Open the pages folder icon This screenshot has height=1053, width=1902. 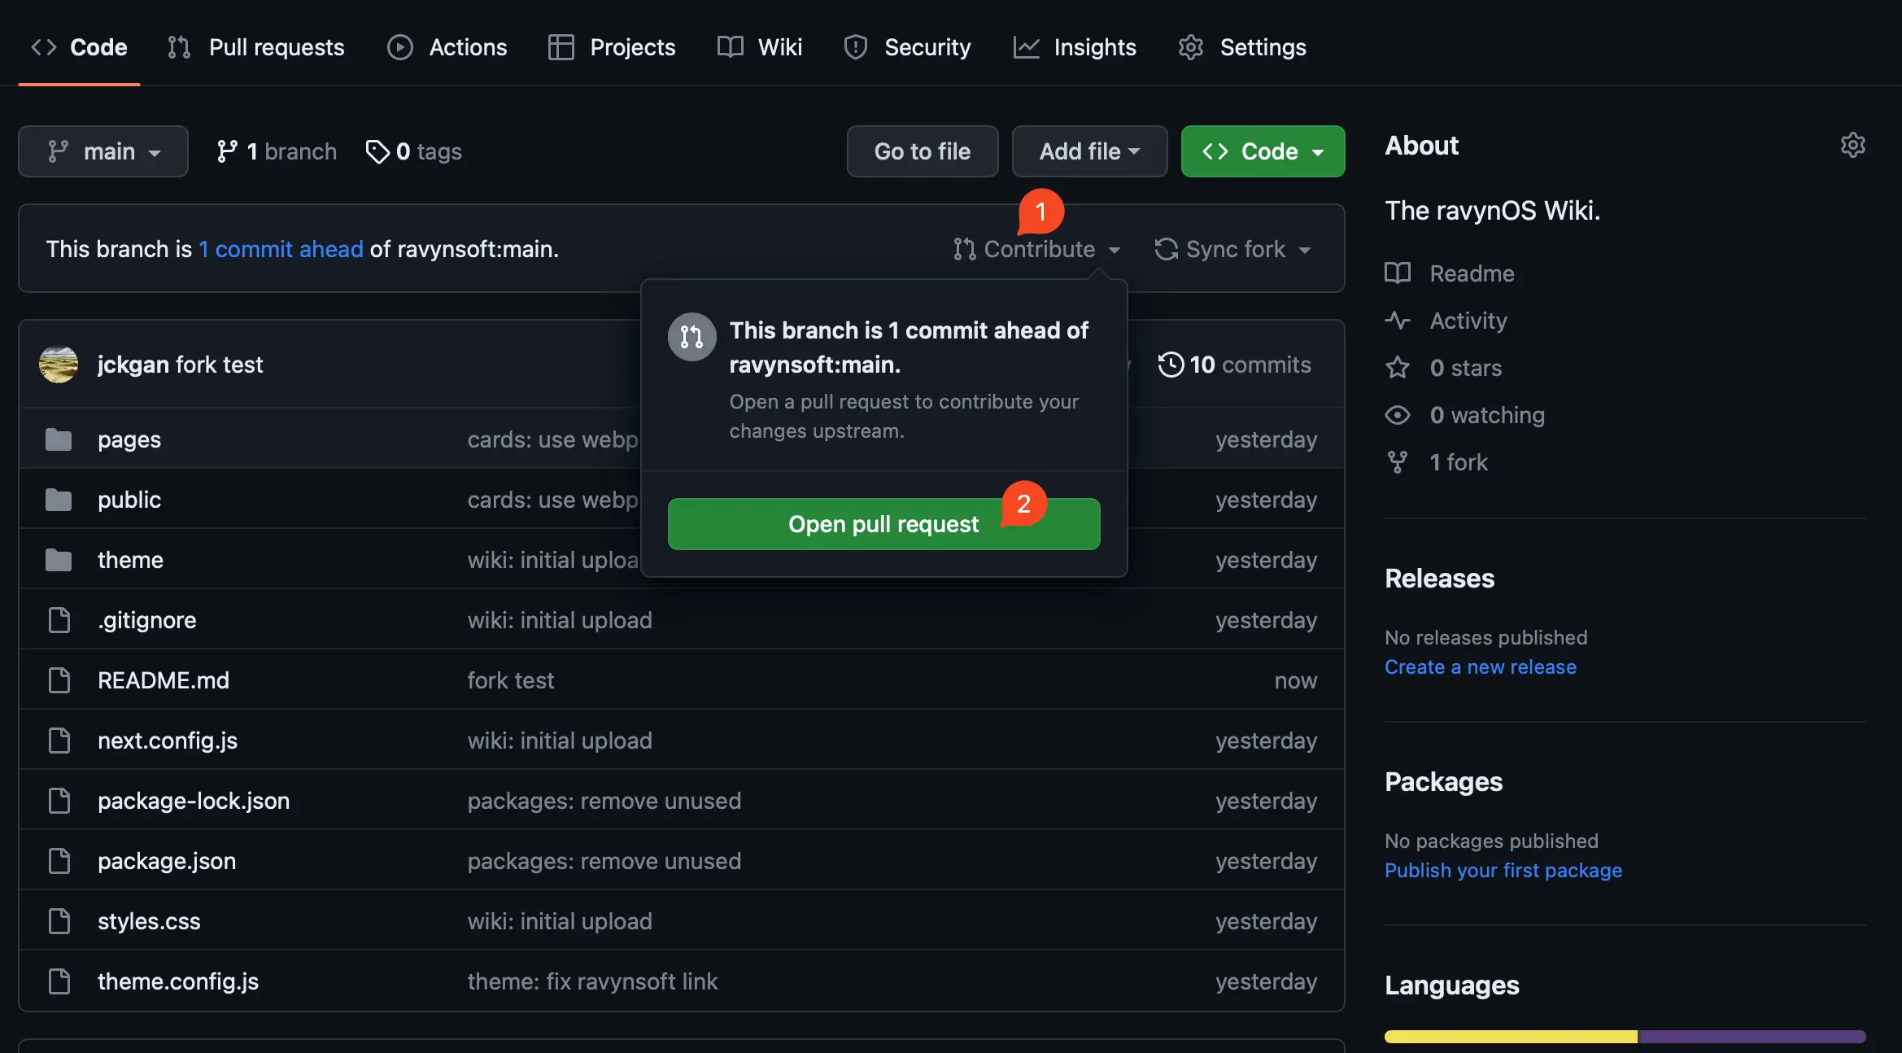(x=59, y=439)
